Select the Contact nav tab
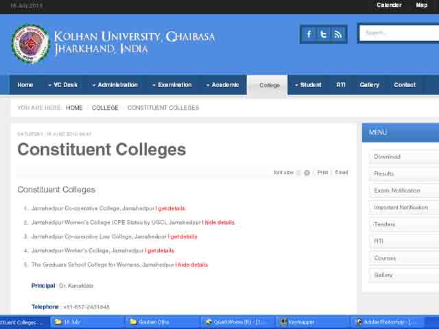The width and height of the screenshot is (439, 329). coord(405,85)
